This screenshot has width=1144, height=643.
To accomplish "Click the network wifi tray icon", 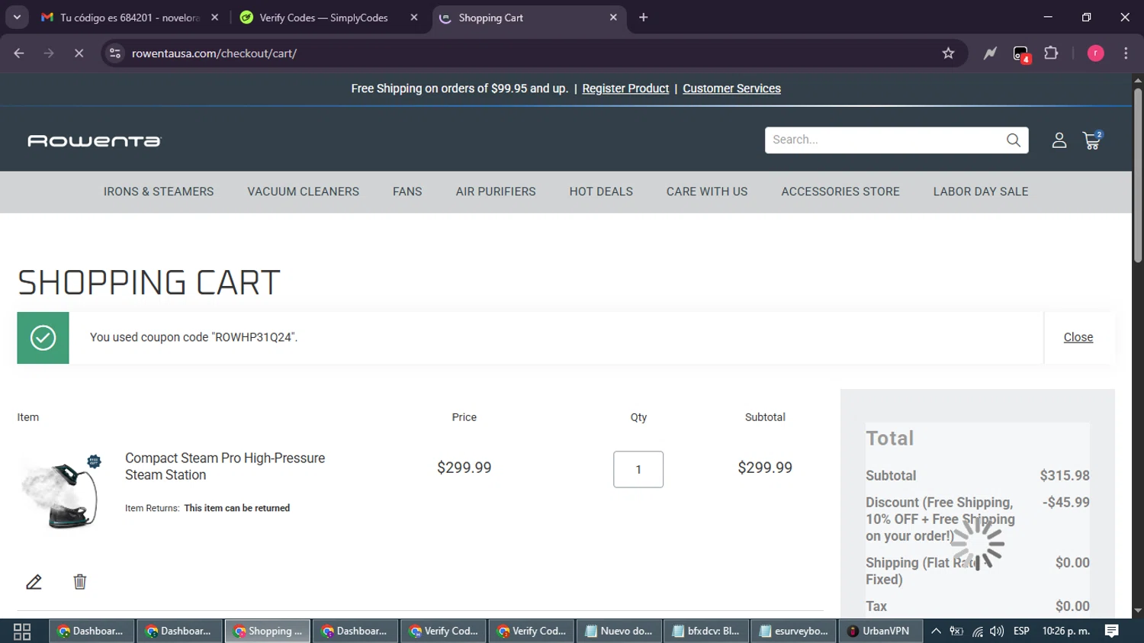I will coord(977,632).
